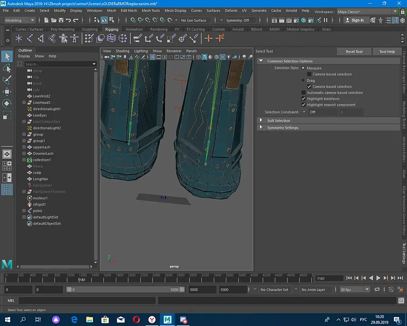Expand the pelvis node in Outliner

coord(24,211)
